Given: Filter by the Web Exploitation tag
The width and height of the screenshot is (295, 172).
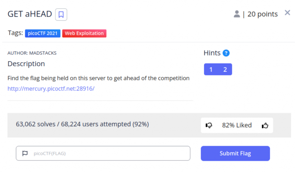Looking at the screenshot, I should pos(84,33).
